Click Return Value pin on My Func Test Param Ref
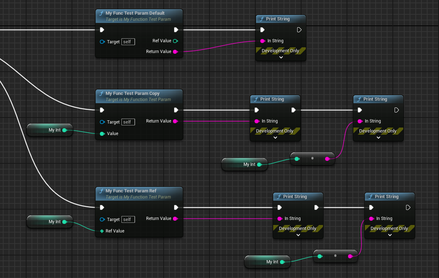 175,219
